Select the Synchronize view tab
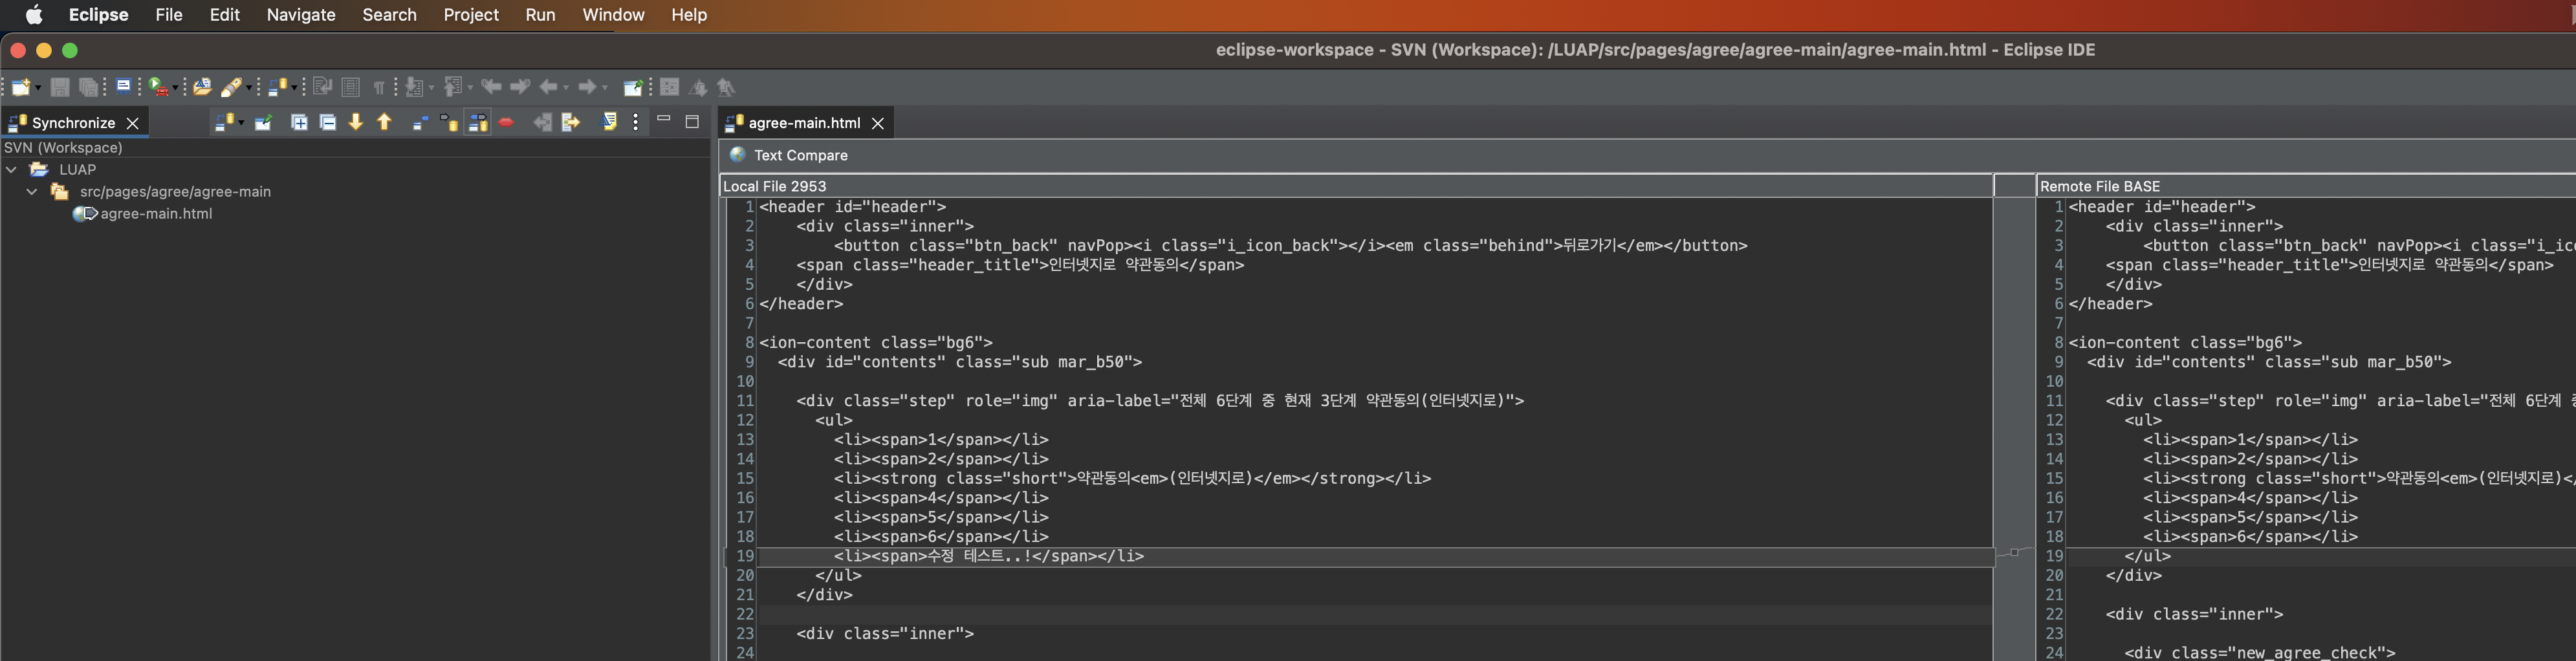Screen dimensions: 2576x661 click(73, 123)
